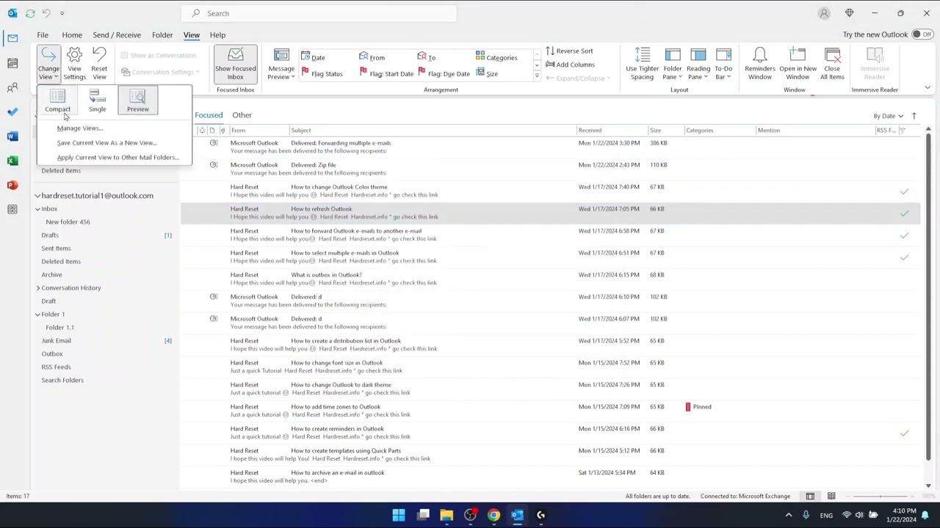Click Reverse Sort
The height and width of the screenshot is (528, 940).
pos(569,51)
